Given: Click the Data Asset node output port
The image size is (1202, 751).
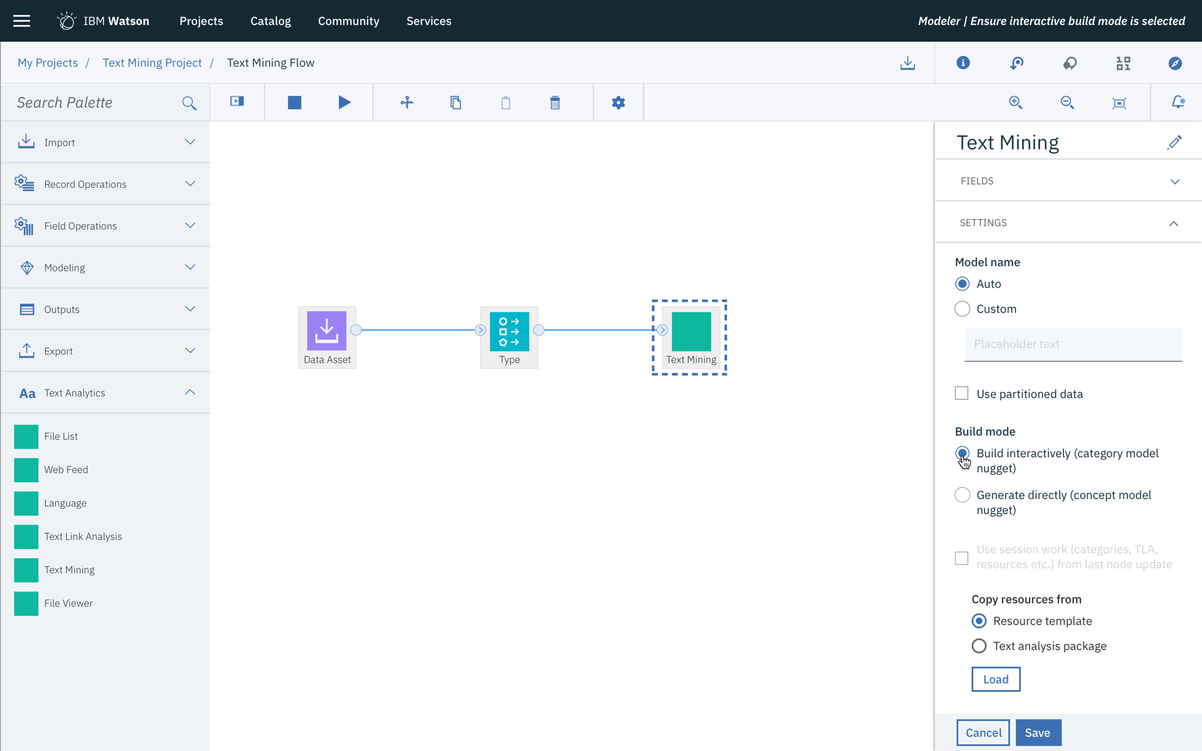Looking at the screenshot, I should [356, 330].
